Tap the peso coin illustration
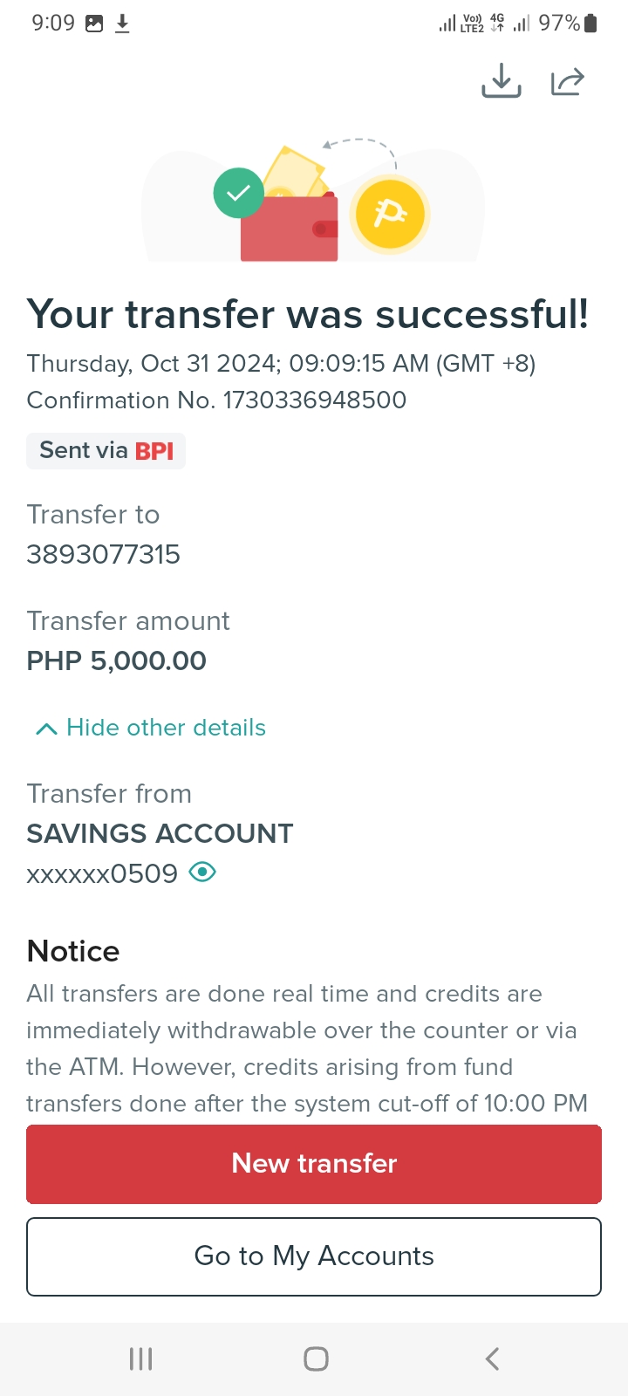 (x=389, y=214)
